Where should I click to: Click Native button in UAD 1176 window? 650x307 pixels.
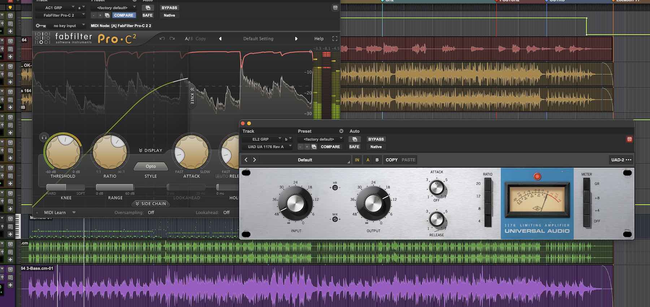[x=376, y=147]
